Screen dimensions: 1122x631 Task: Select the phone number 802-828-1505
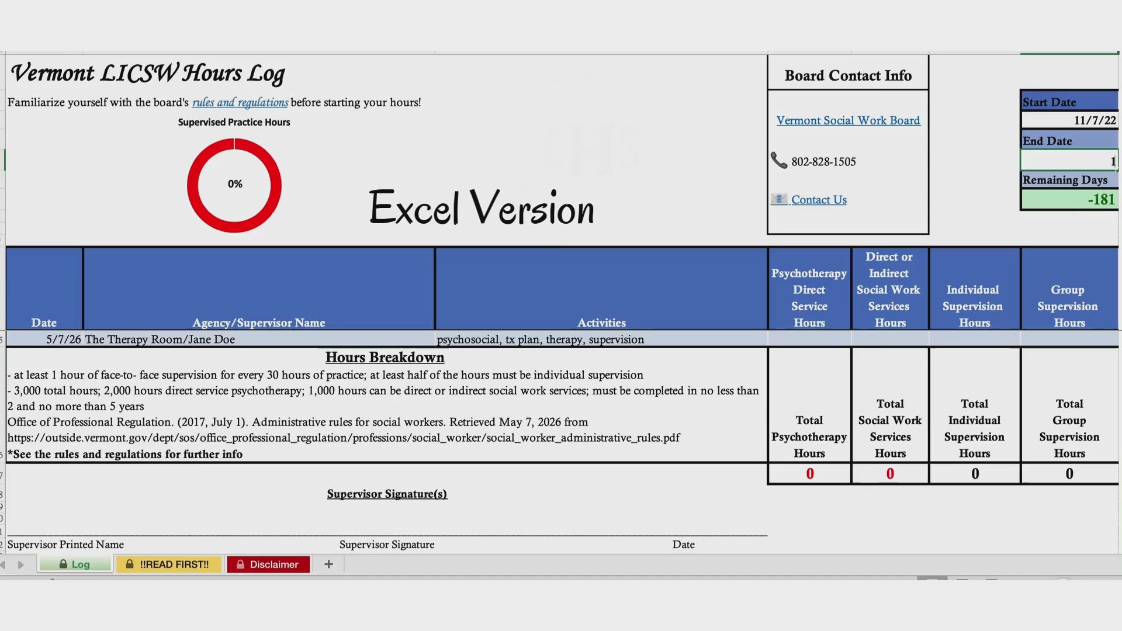[823, 162]
